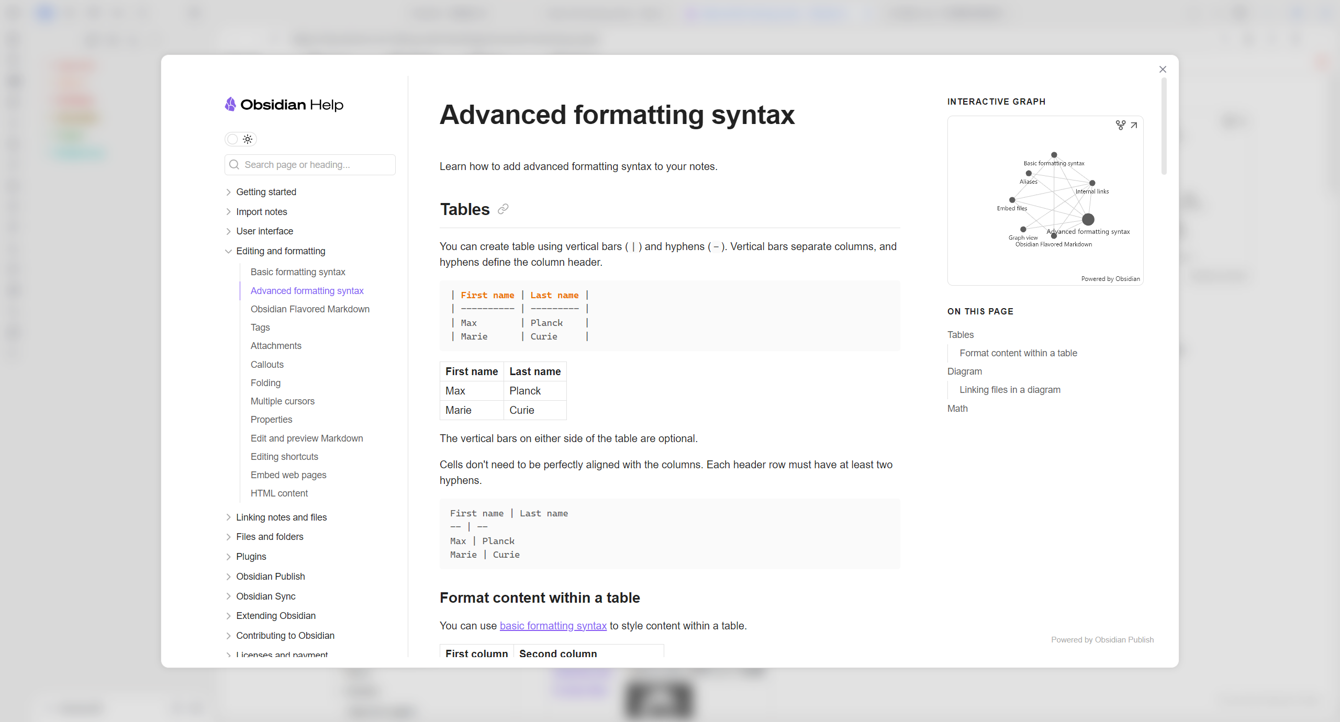
Task: Open the Callouts page
Action: click(x=267, y=364)
